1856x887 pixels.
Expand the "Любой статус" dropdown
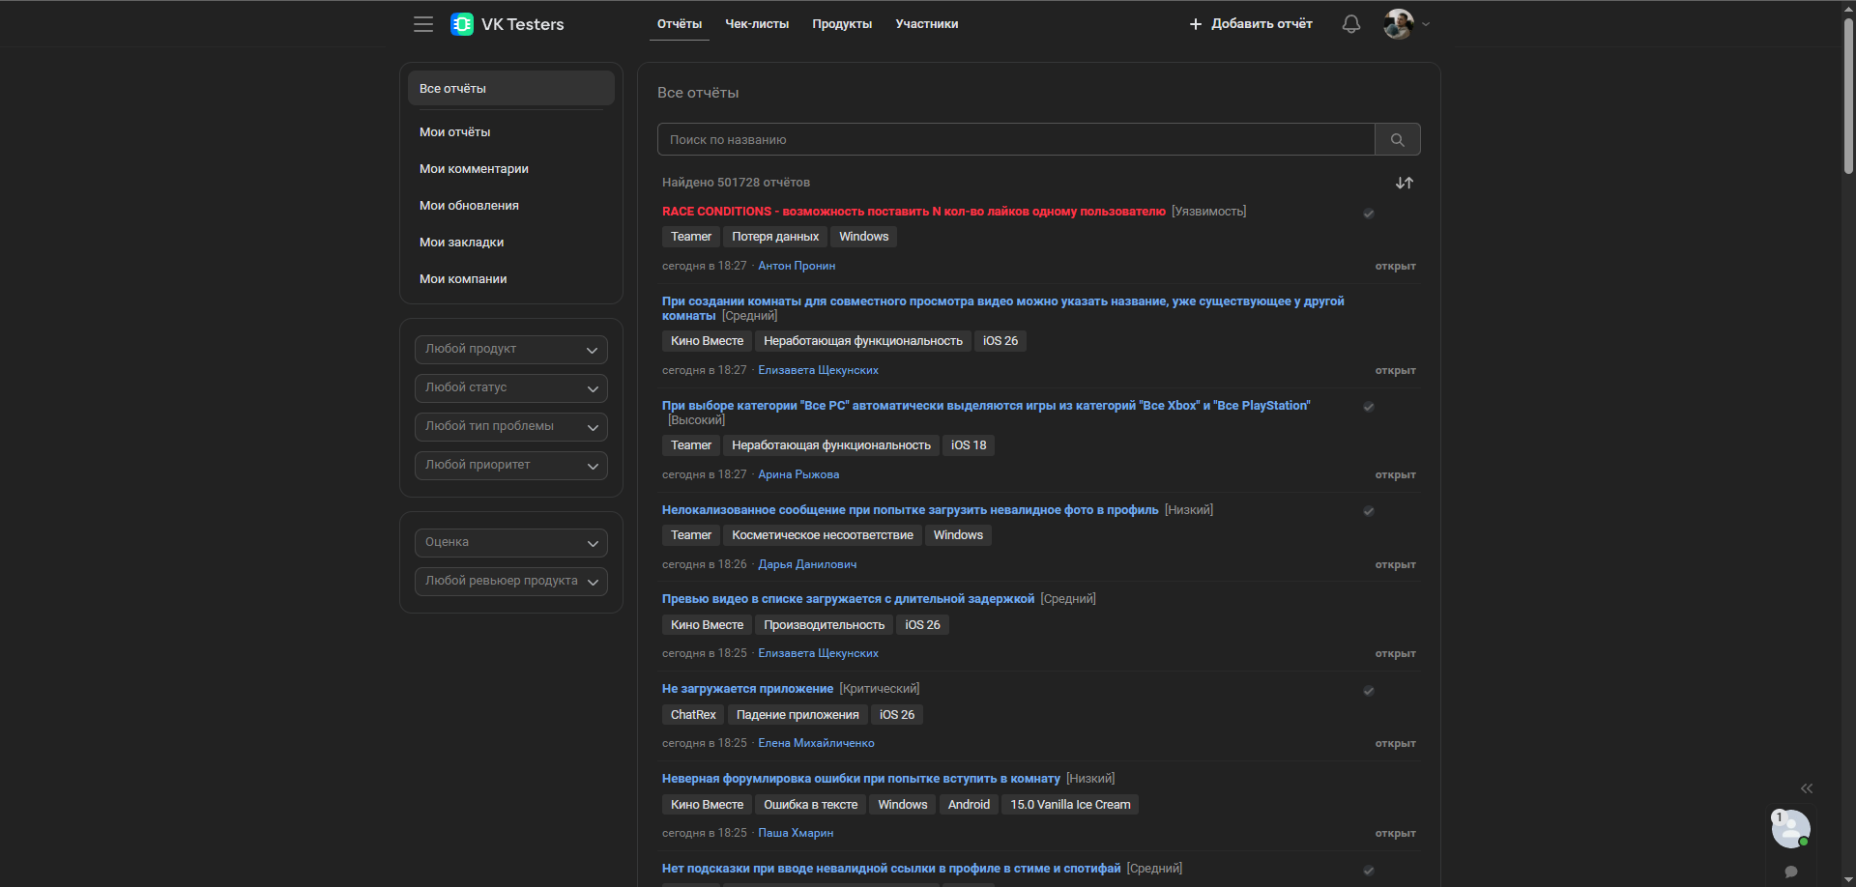pos(511,388)
